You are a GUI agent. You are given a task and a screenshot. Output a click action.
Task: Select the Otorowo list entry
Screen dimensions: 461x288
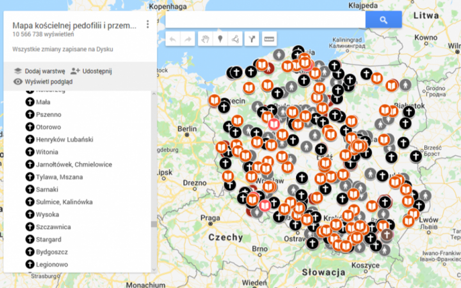point(48,127)
